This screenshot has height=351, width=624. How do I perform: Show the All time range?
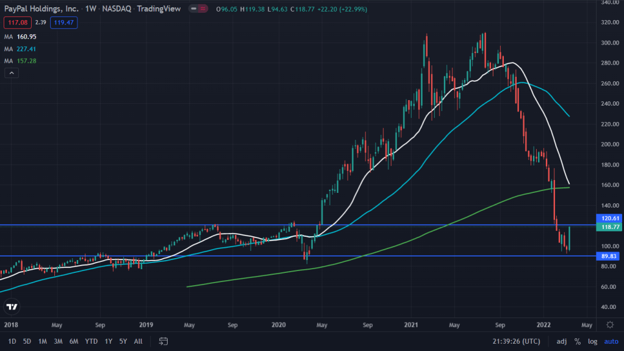click(x=138, y=341)
